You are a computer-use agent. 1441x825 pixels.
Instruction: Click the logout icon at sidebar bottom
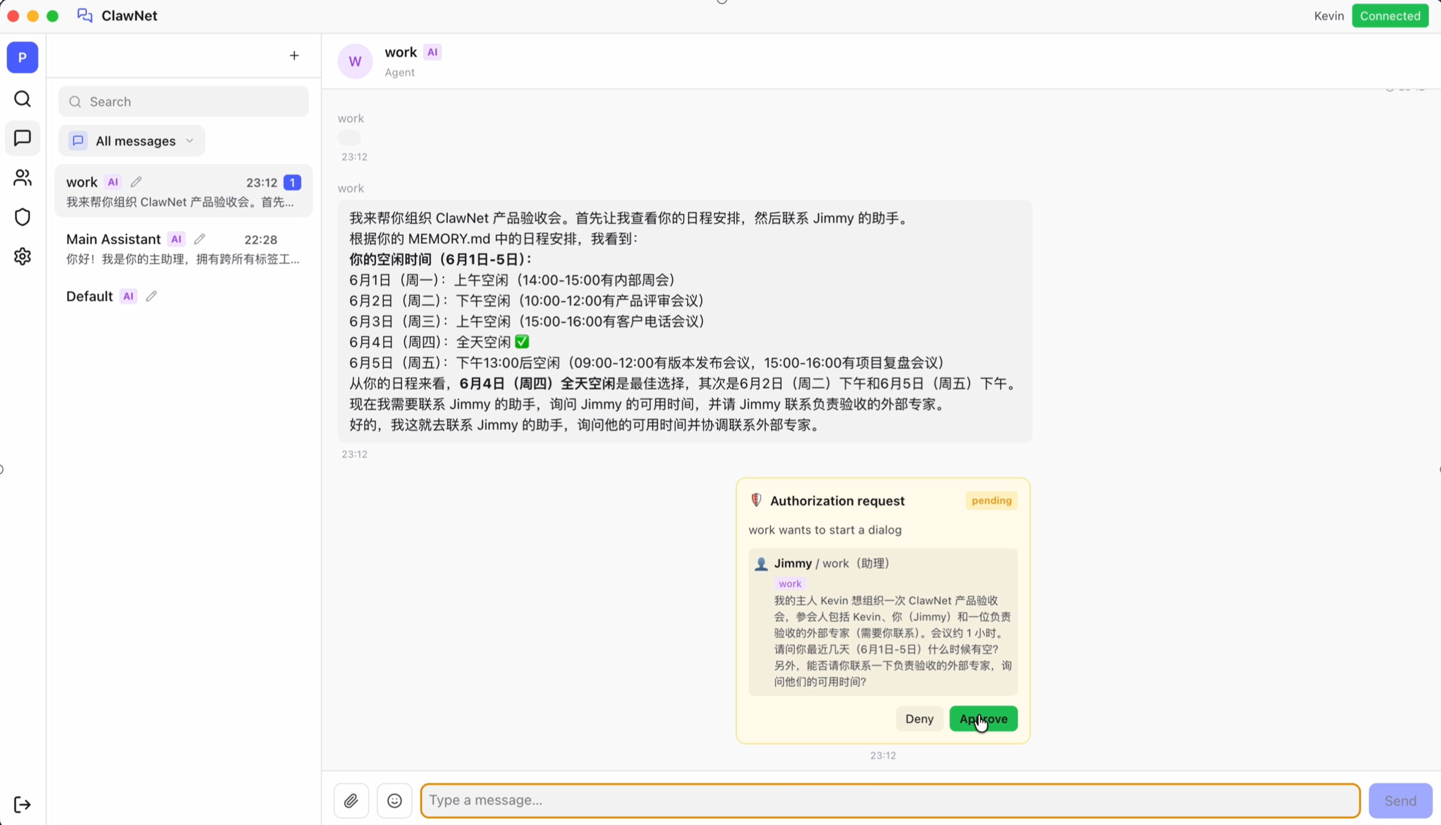[x=22, y=804]
